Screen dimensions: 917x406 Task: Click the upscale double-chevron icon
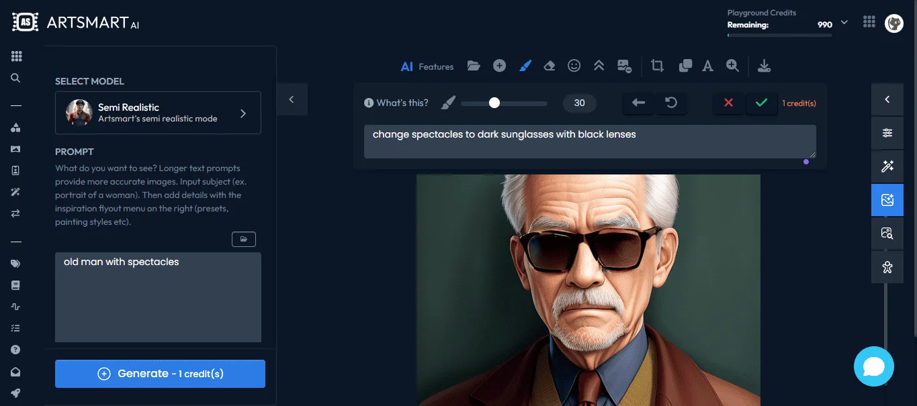coord(599,66)
